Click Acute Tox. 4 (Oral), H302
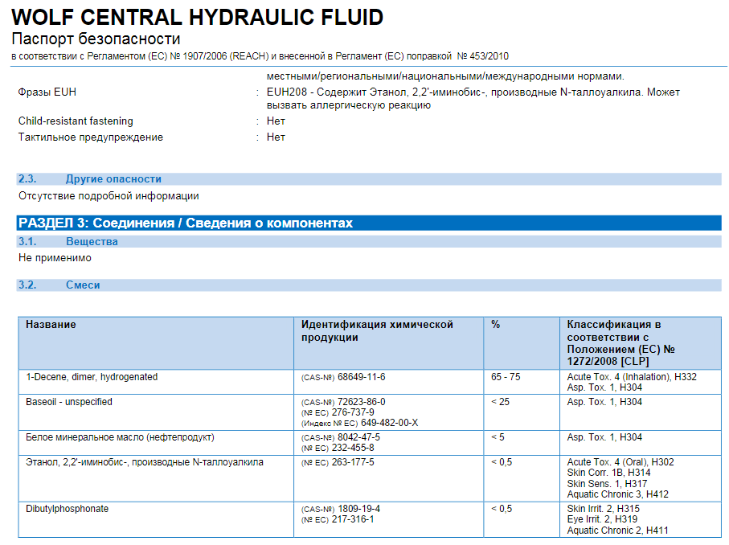The image size is (729, 545). click(620, 461)
